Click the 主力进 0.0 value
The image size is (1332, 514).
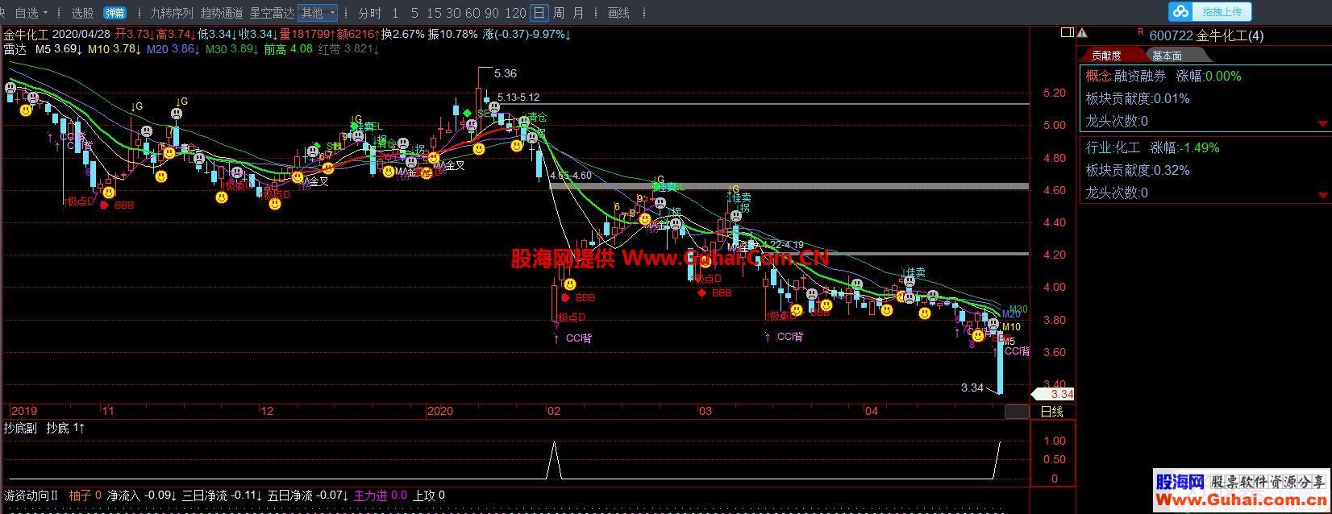381,495
